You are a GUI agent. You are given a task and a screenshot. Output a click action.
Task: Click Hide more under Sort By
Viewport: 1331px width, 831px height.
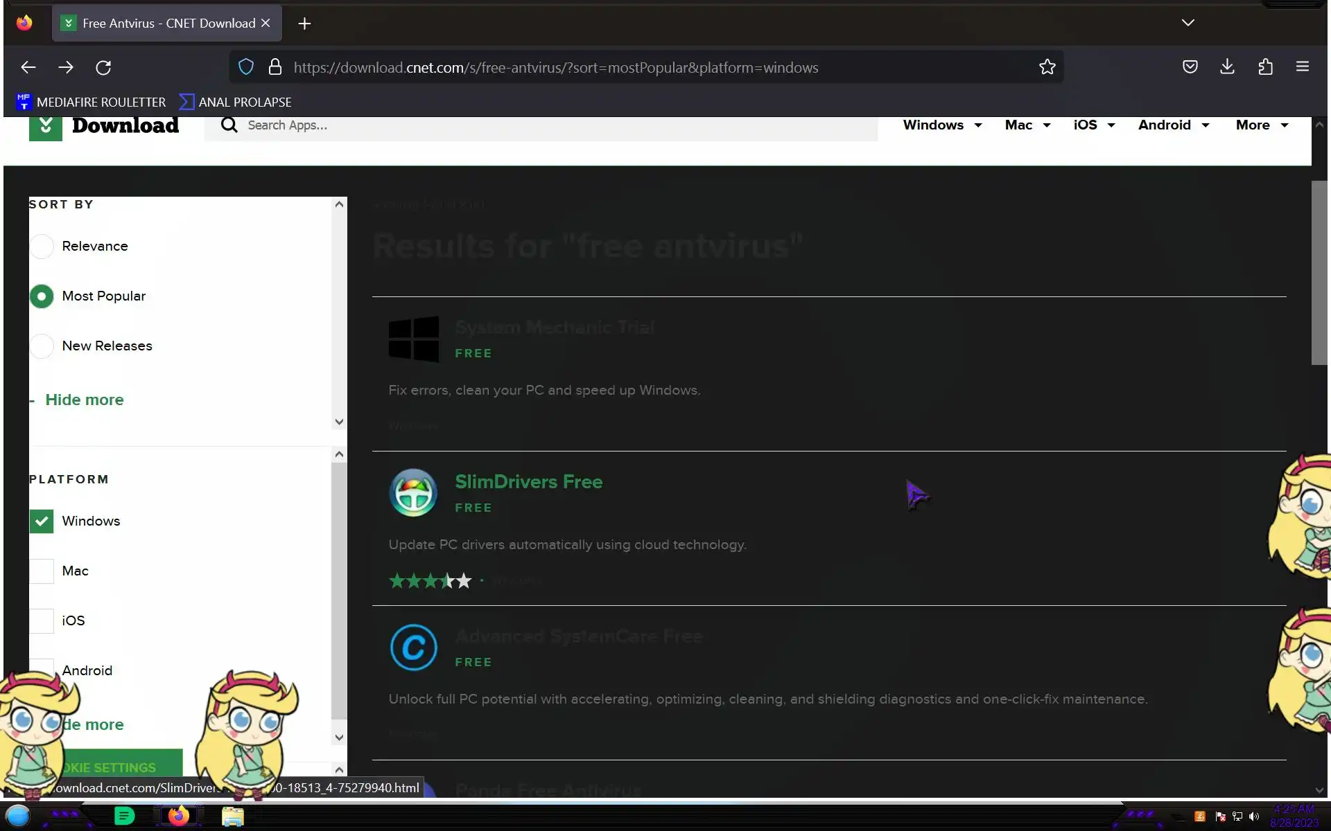[x=84, y=400]
